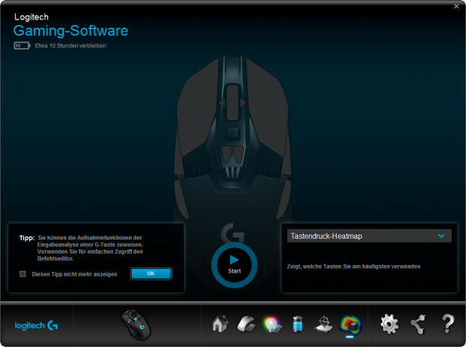
Task: Open the Home icon in bottom bar
Action: [220, 324]
